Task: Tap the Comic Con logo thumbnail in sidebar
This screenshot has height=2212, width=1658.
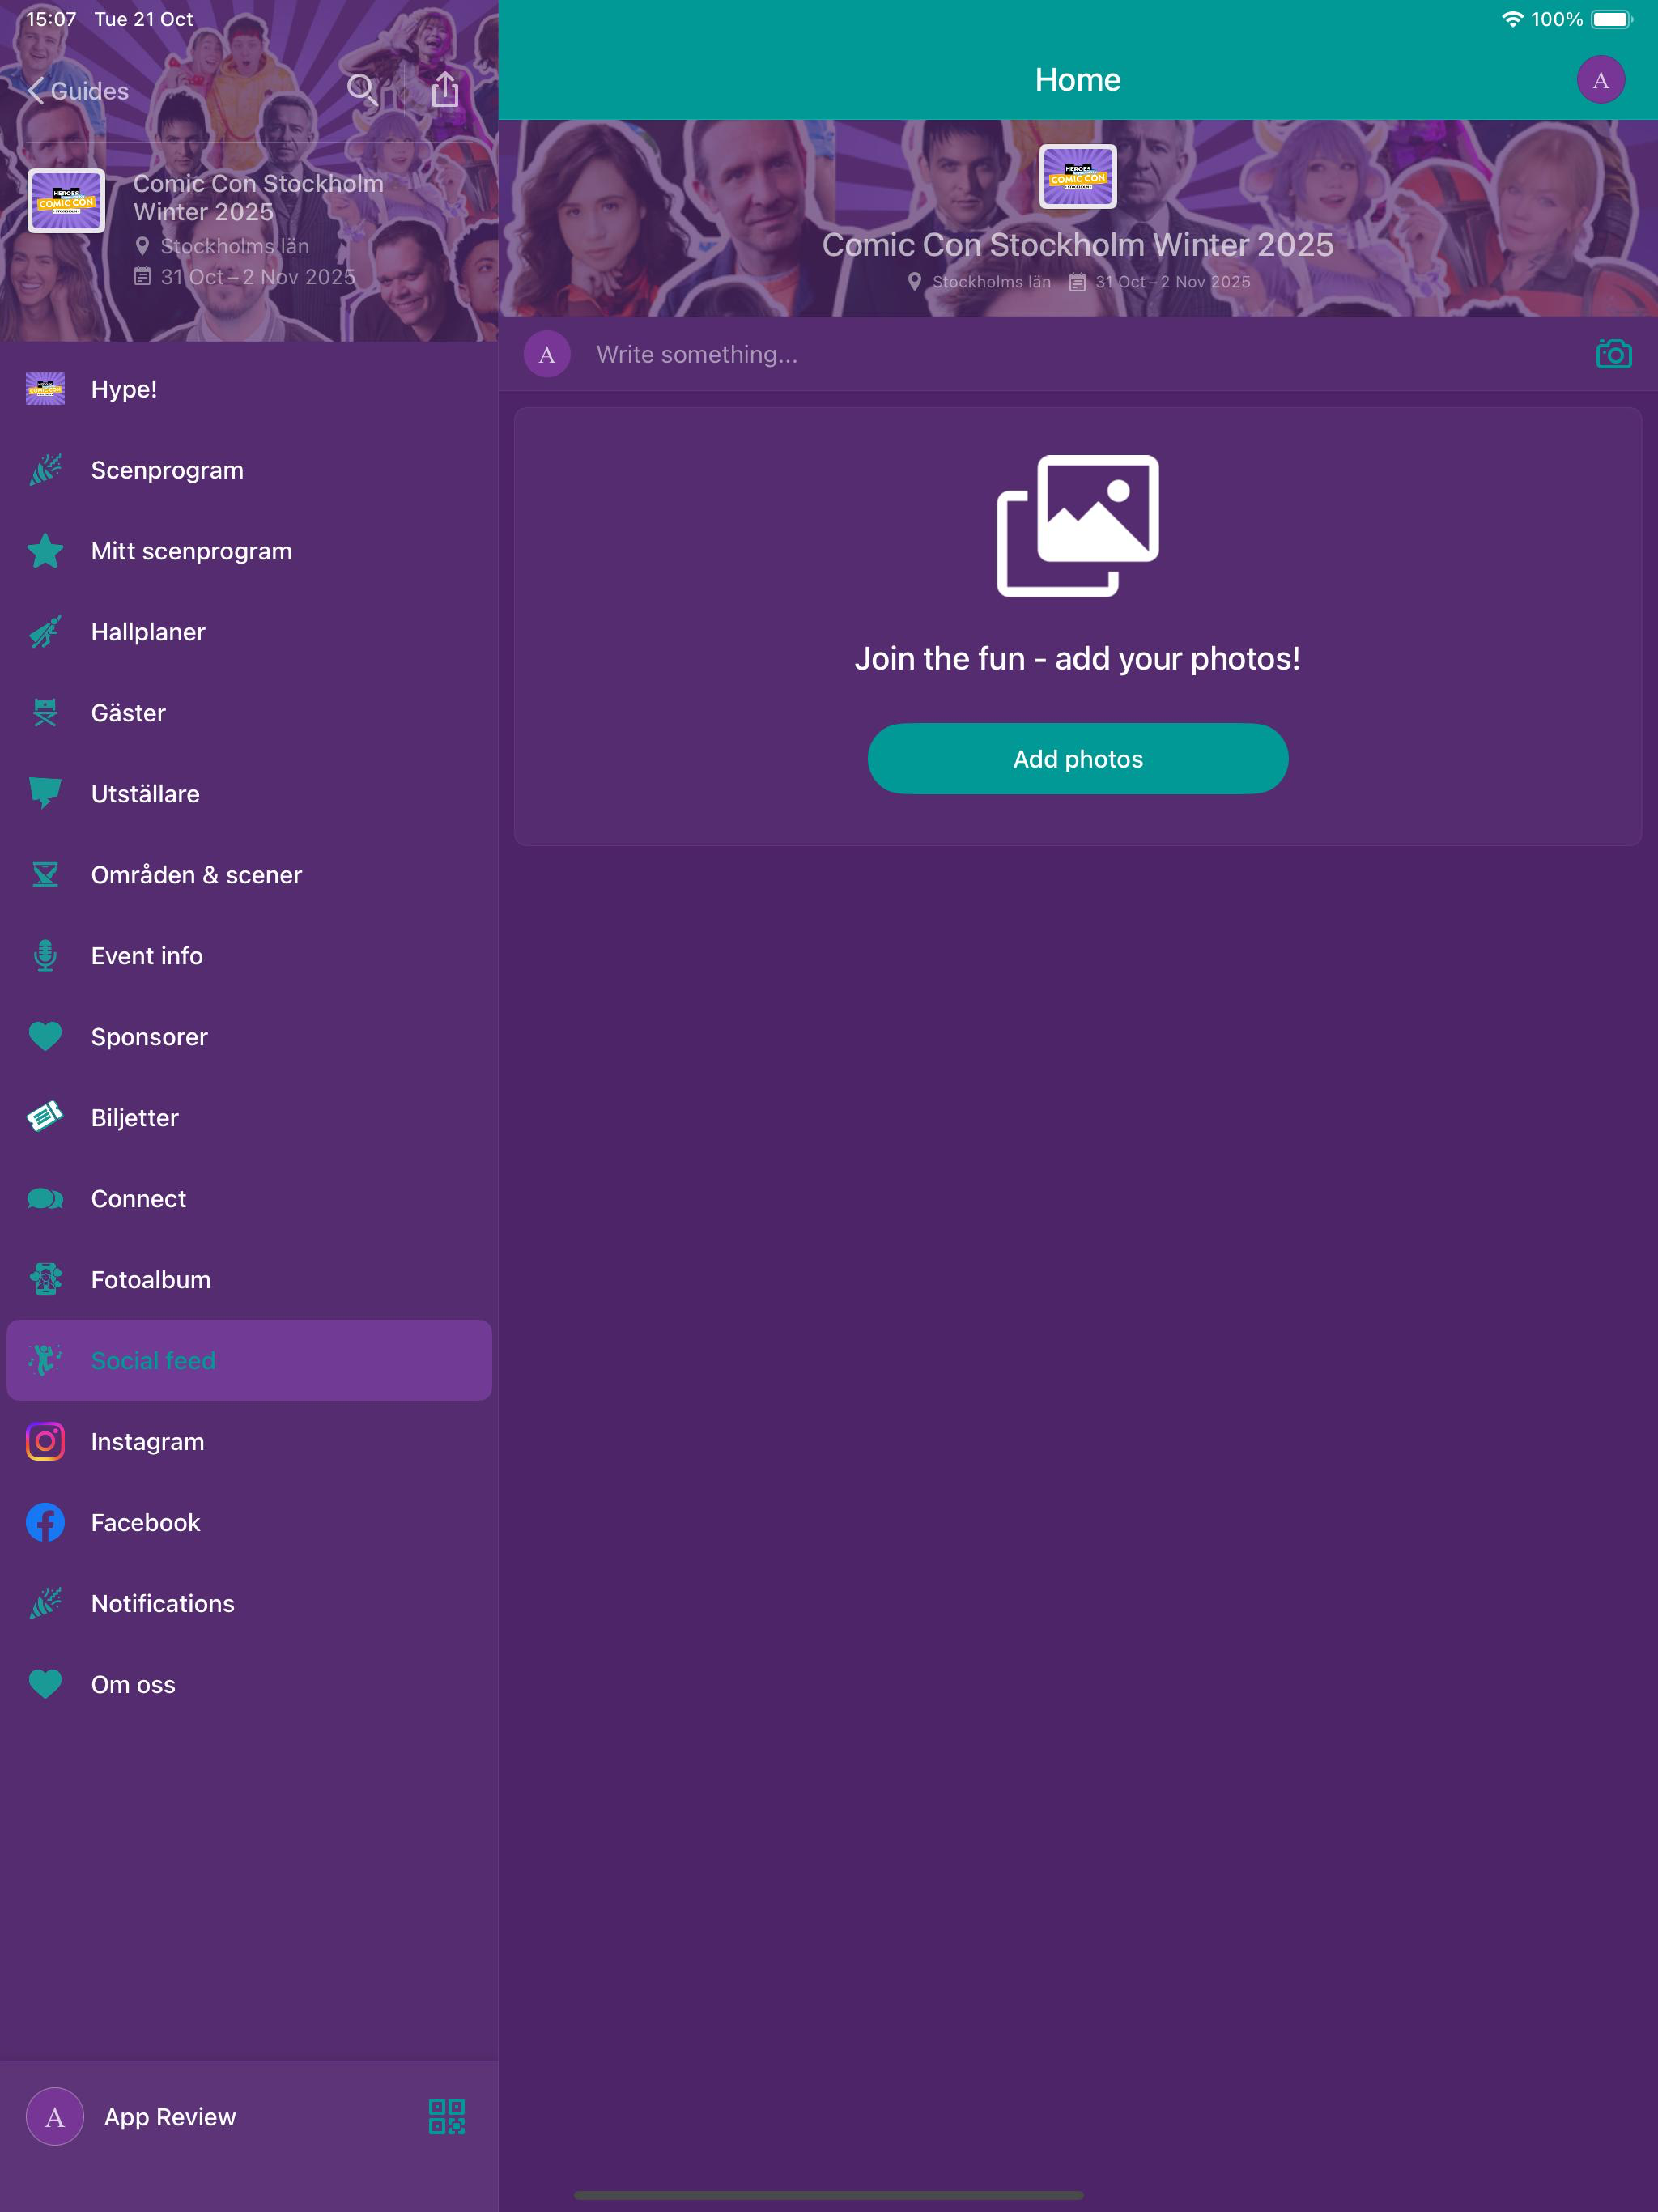Action: point(66,201)
